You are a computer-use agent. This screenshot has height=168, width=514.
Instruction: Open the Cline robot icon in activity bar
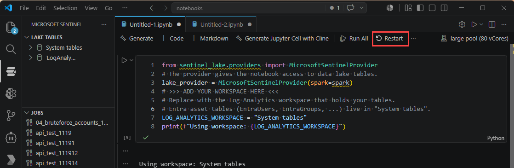pos(11,138)
